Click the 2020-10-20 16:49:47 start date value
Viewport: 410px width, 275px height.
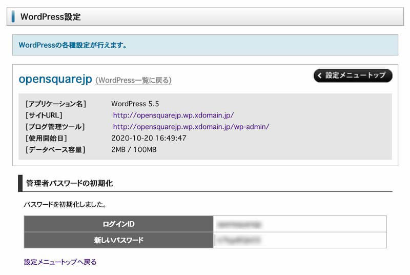coord(149,138)
